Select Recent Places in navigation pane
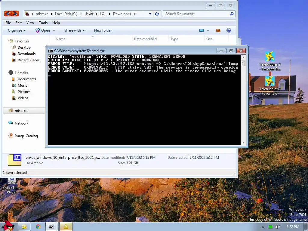The width and height of the screenshot is (308, 231). pyautogui.click(x=29, y=60)
